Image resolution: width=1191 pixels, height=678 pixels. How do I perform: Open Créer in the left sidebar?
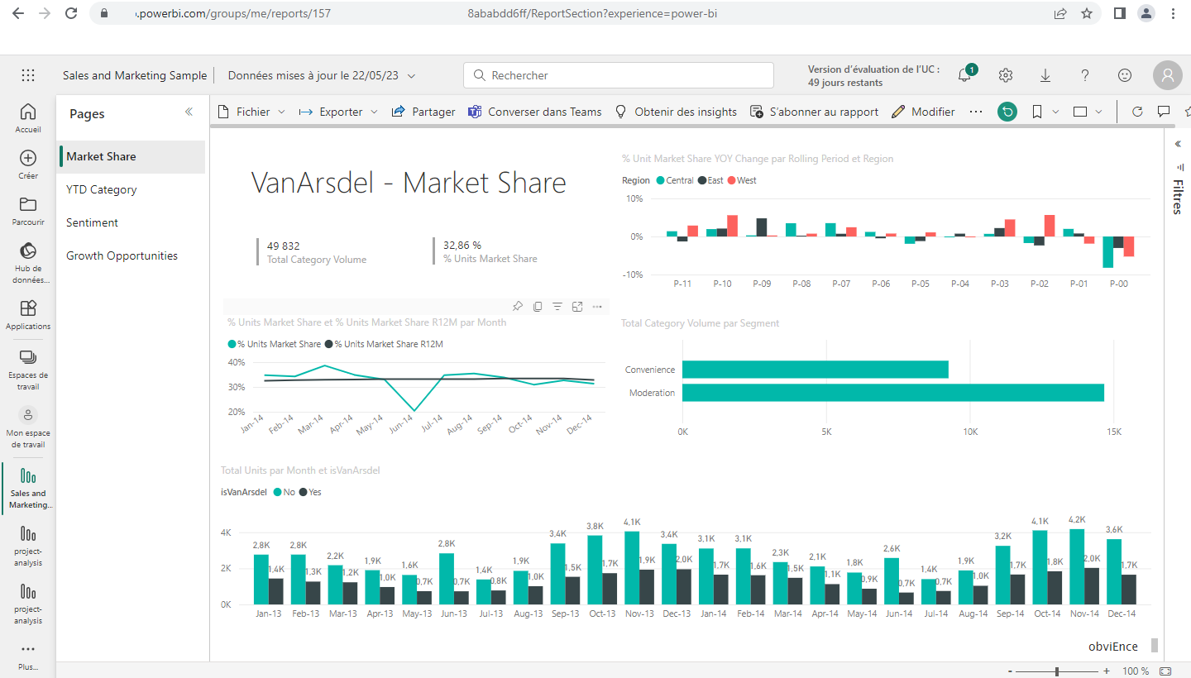(x=28, y=164)
